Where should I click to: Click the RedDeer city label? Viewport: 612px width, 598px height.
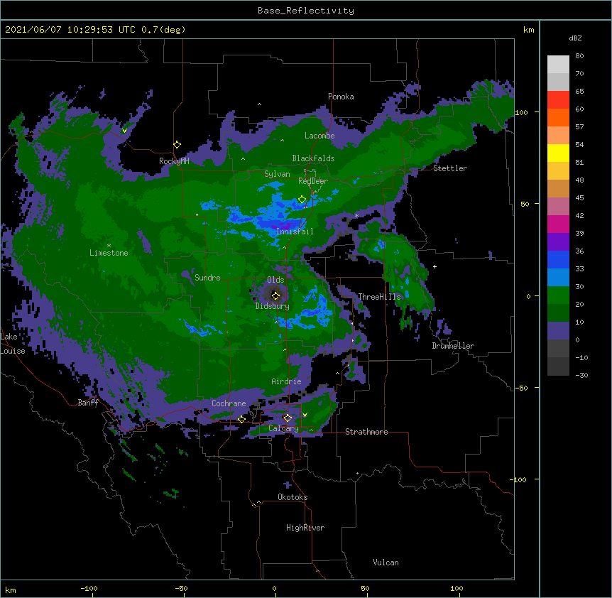313,181
